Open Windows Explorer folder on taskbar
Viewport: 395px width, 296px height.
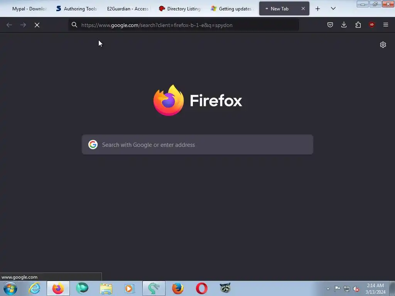[x=106, y=288]
